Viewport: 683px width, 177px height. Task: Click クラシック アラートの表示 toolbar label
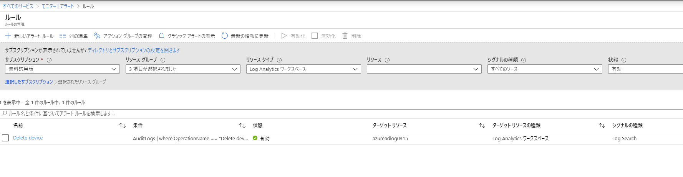(x=191, y=36)
